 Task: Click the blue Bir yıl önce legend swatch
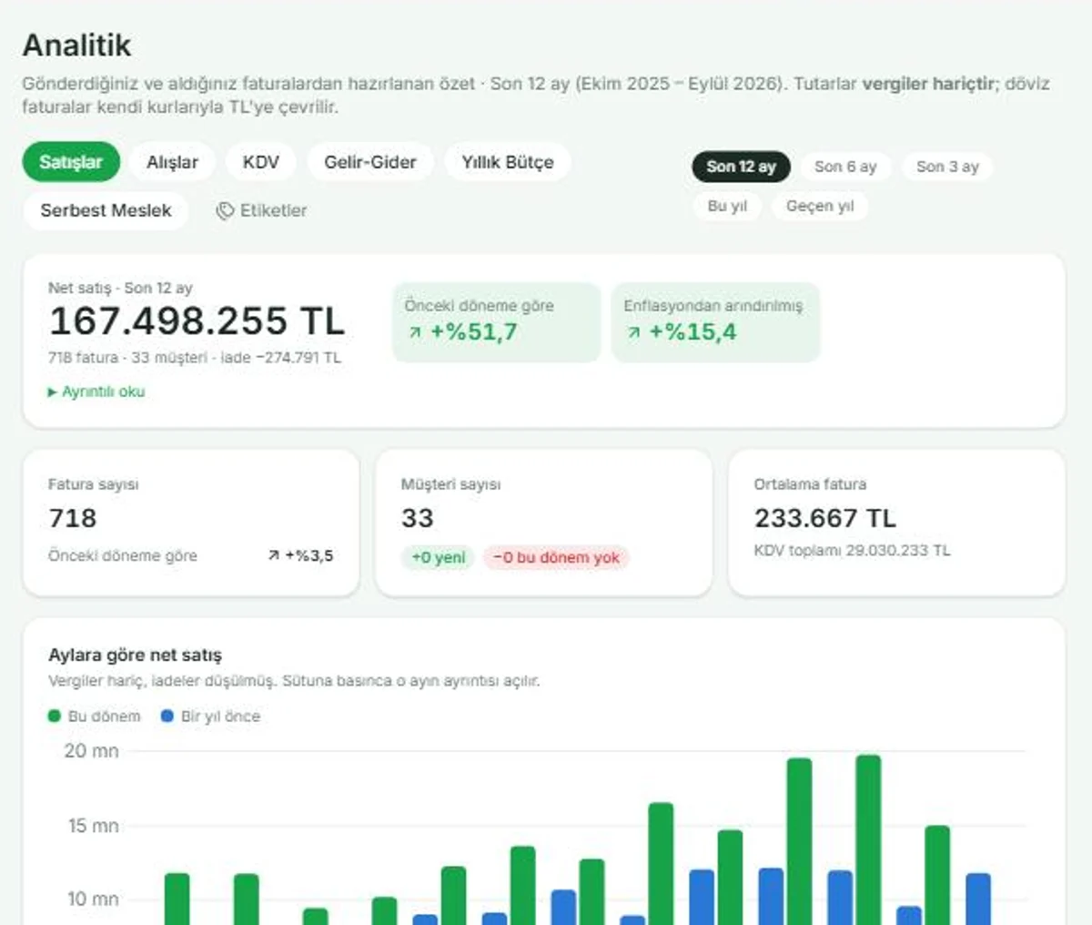click(x=167, y=717)
